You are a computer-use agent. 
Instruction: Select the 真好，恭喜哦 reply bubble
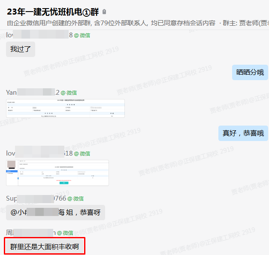243,133
